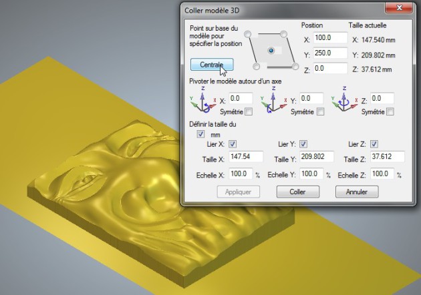
Task: Click the 'X: 147.540 mm' current size text
Action: point(374,40)
